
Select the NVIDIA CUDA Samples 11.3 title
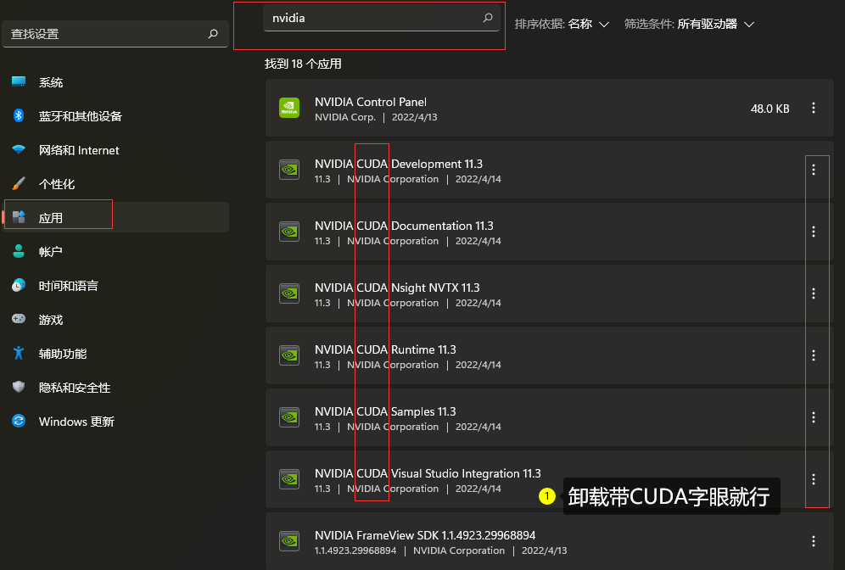click(x=385, y=411)
